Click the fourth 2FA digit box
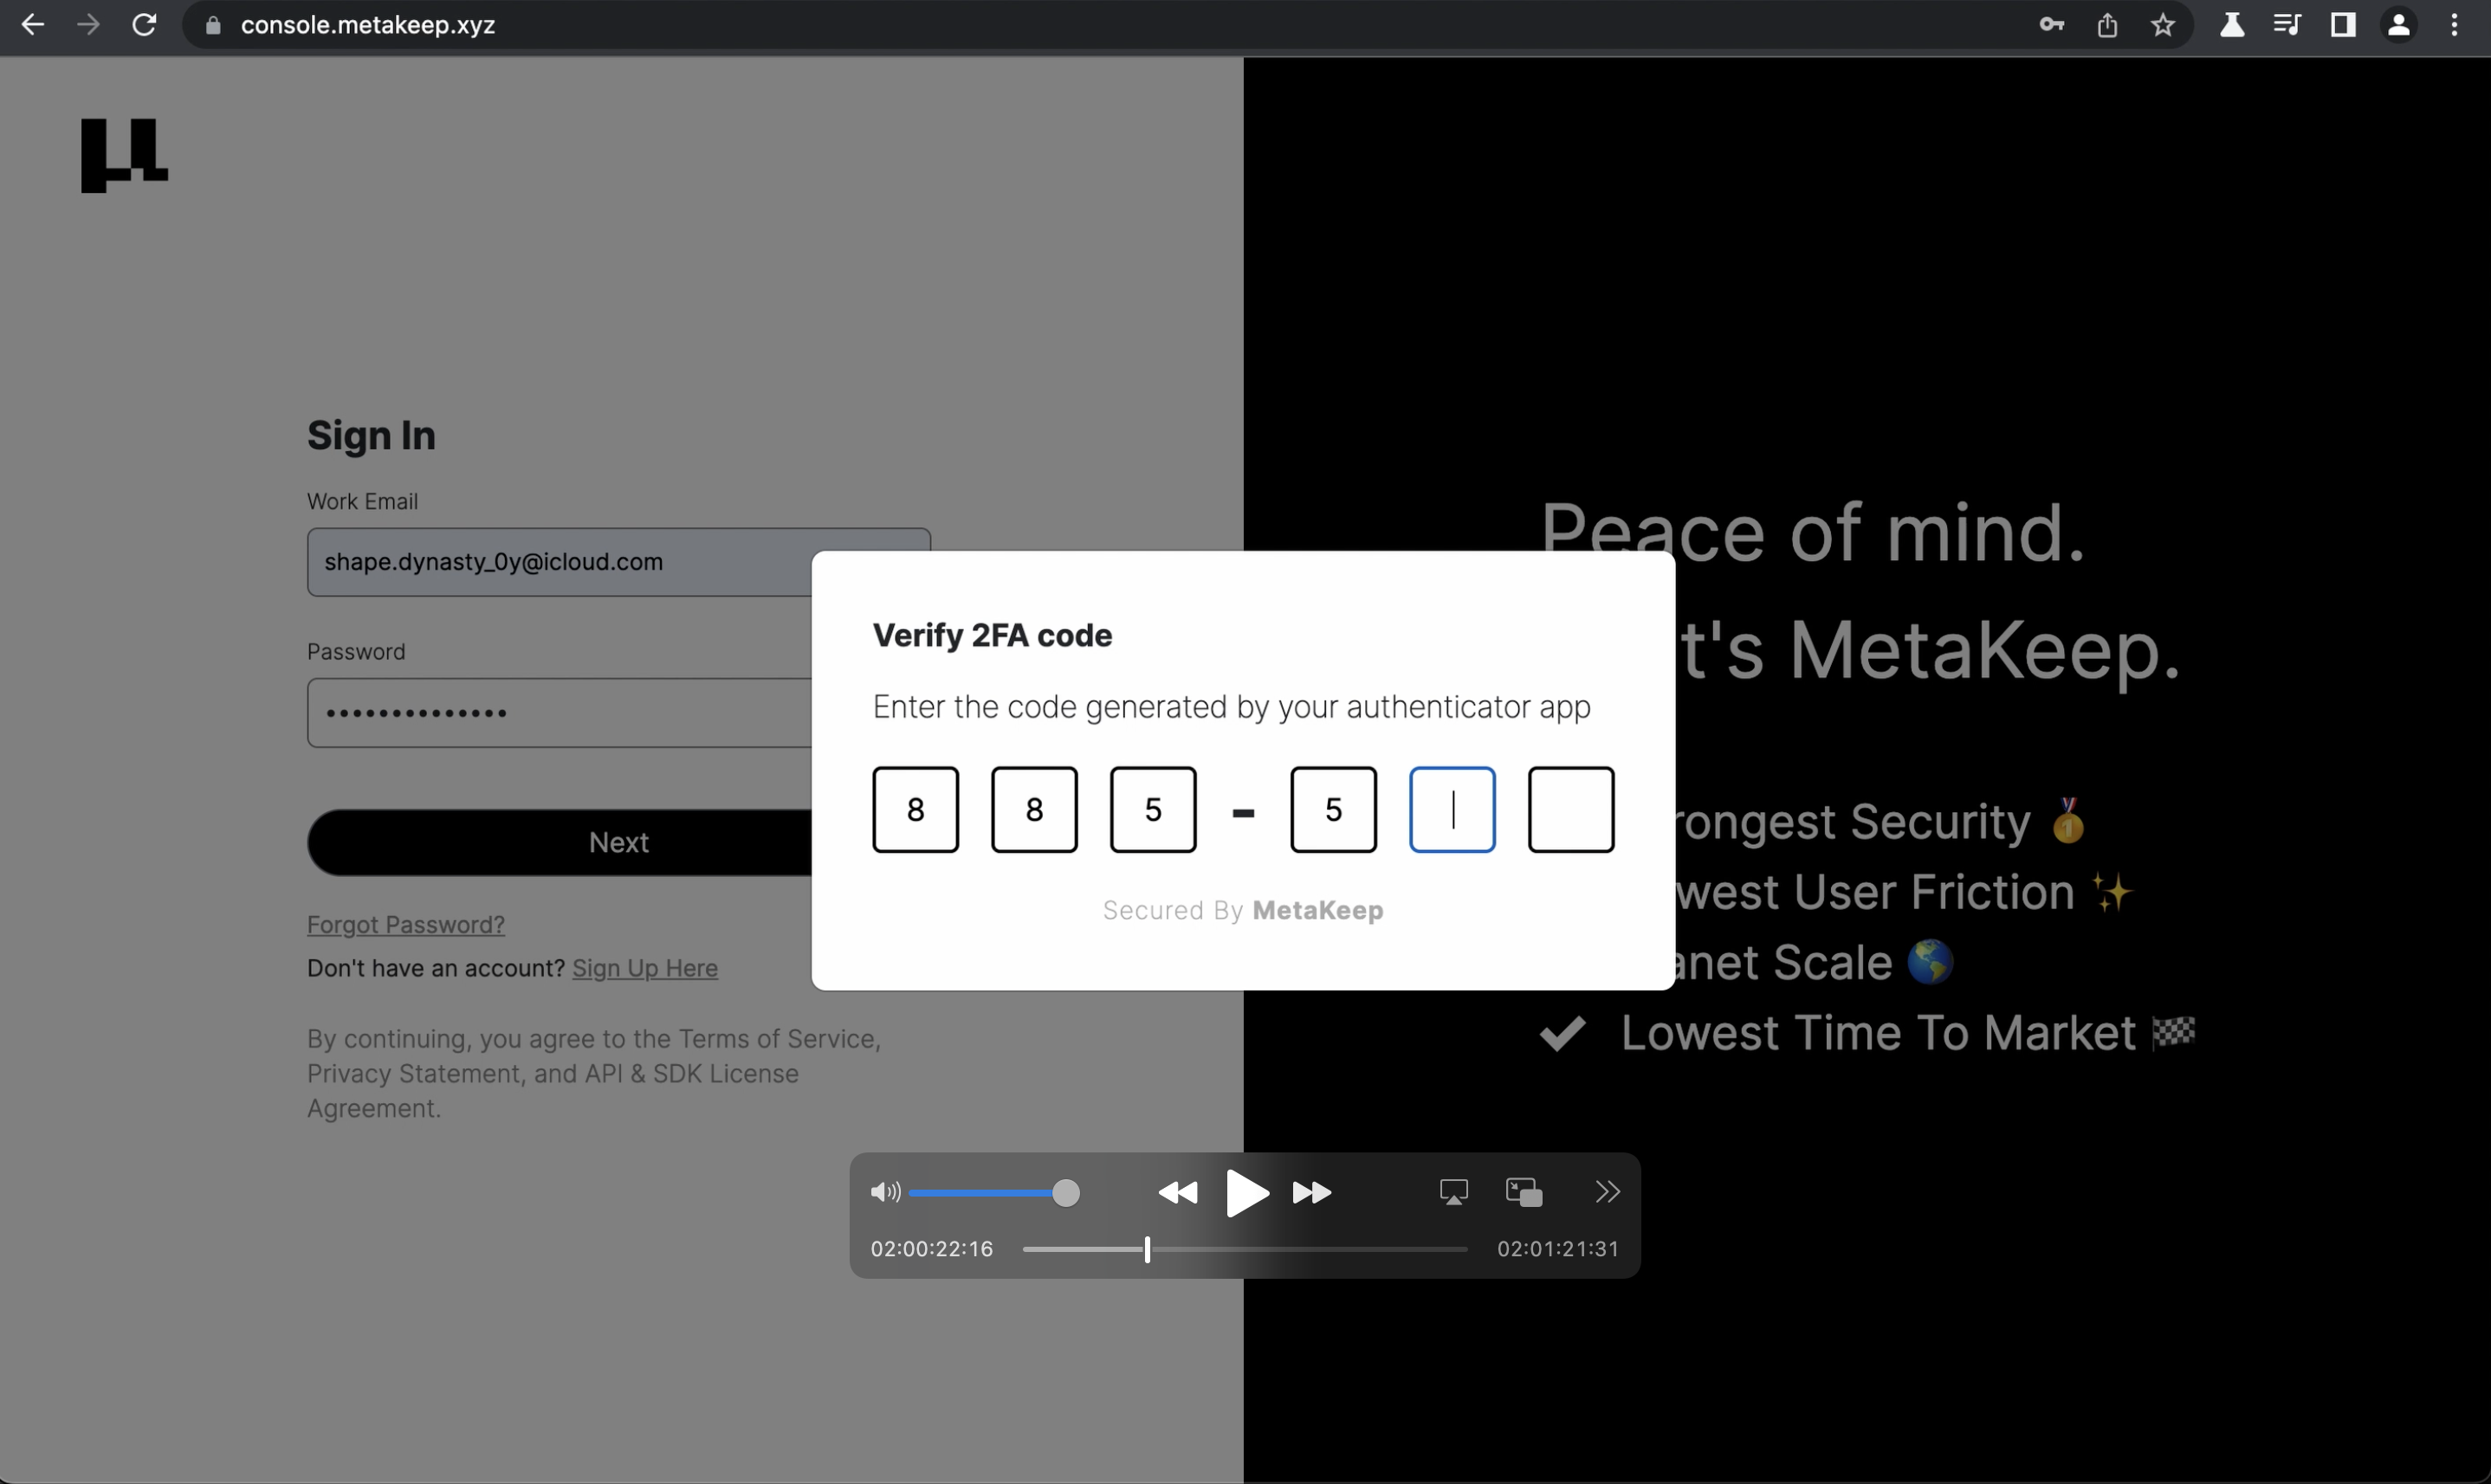The height and width of the screenshot is (1484, 2491). (x=1334, y=810)
